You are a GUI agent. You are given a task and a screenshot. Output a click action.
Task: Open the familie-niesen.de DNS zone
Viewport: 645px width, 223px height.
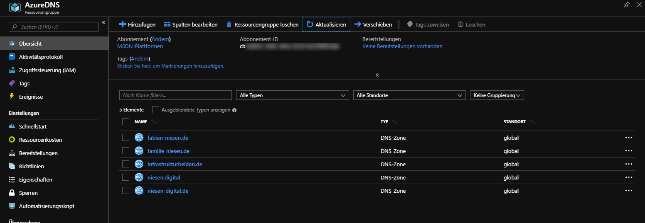[168, 151]
